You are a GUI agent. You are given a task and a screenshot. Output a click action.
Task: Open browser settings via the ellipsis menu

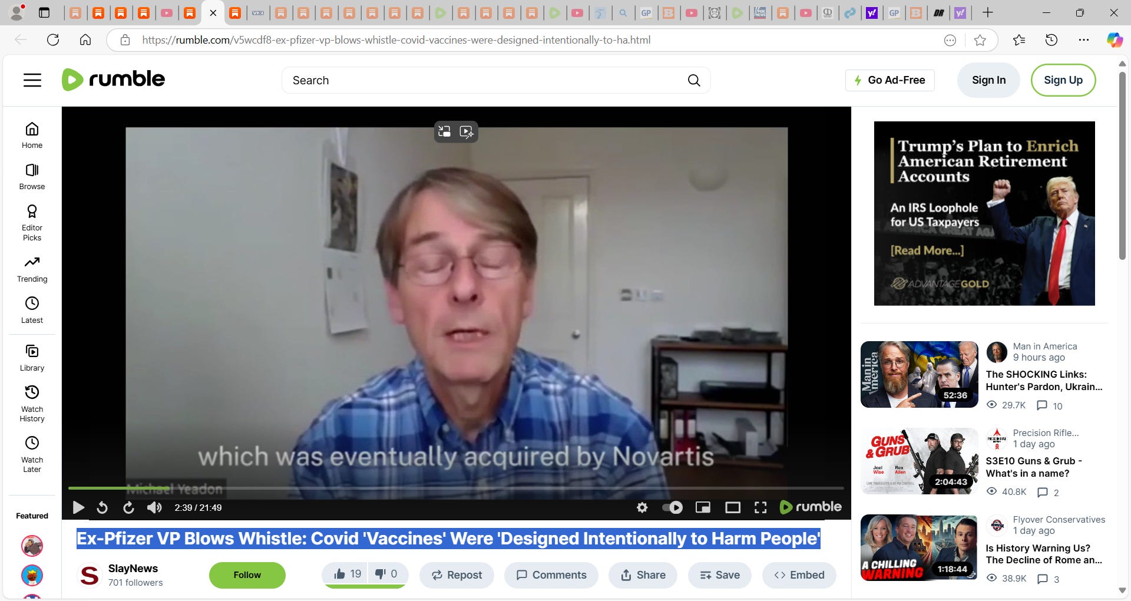pos(1084,39)
